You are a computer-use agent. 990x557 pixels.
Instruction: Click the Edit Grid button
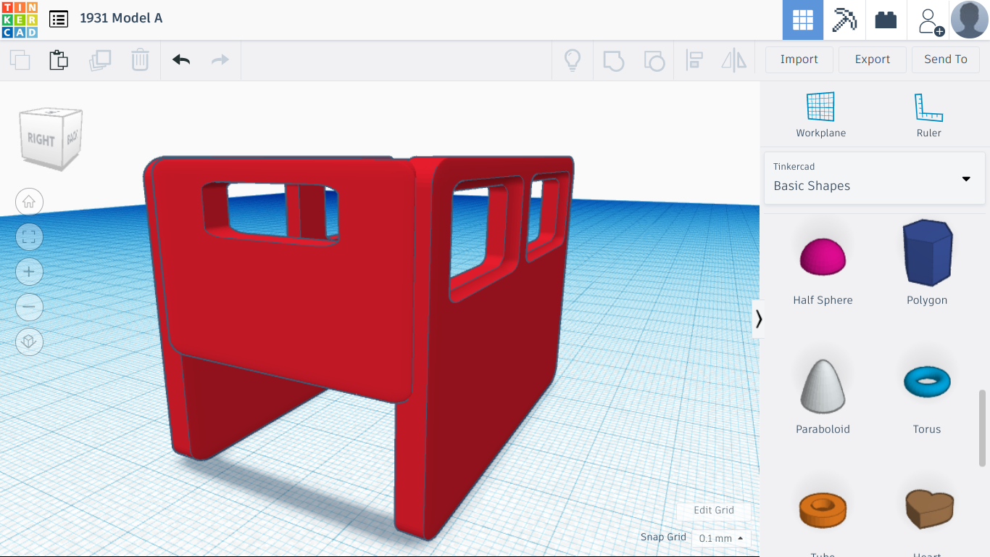click(x=713, y=510)
